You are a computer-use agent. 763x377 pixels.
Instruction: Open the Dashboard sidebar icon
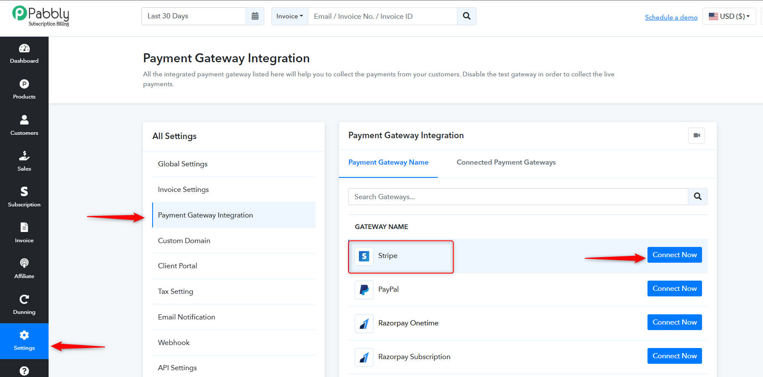click(24, 48)
